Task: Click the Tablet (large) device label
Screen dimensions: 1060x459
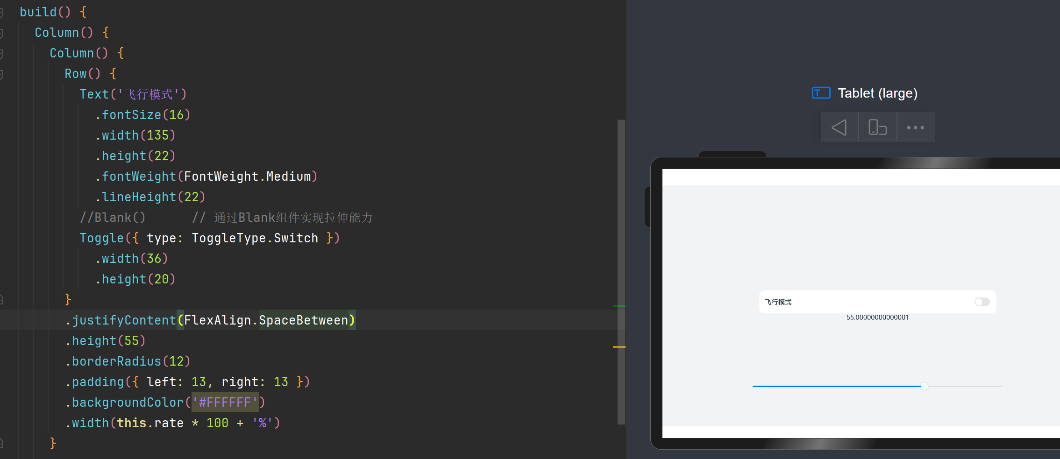Action: pos(877,93)
